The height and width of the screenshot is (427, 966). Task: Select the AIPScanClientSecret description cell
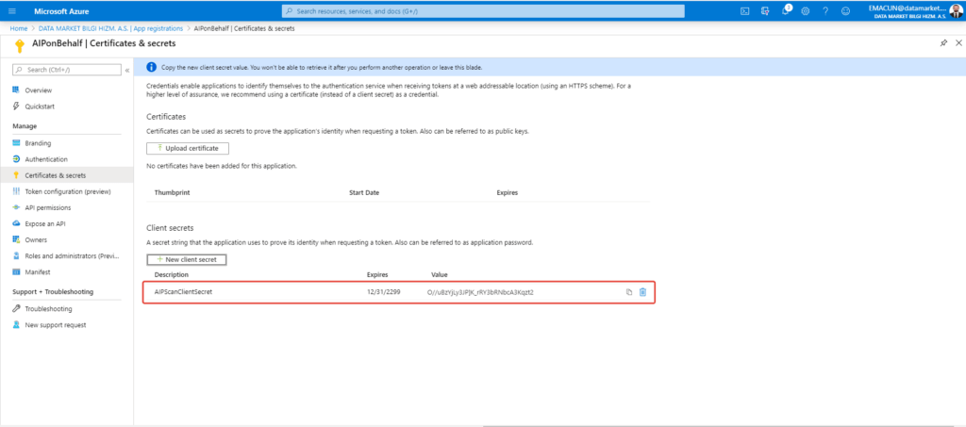pos(183,292)
